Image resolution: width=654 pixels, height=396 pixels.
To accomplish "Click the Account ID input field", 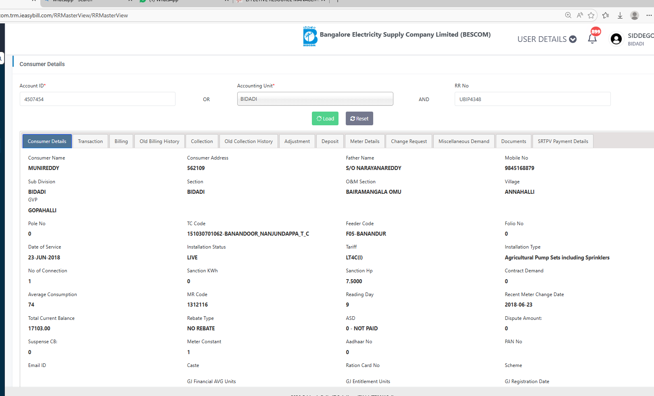I will pyautogui.click(x=97, y=99).
